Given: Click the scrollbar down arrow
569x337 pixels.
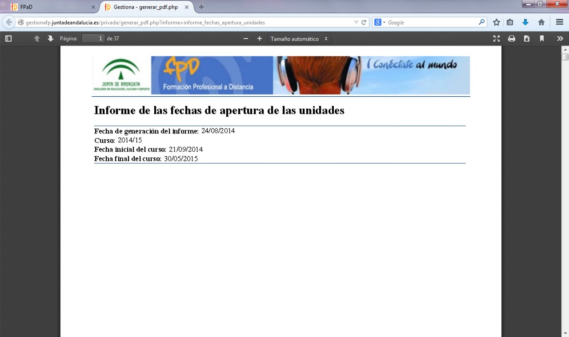Looking at the screenshot, I should [x=565, y=333].
